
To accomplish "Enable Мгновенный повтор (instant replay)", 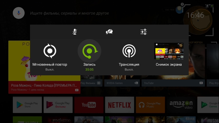I will click(x=50, y=51).
